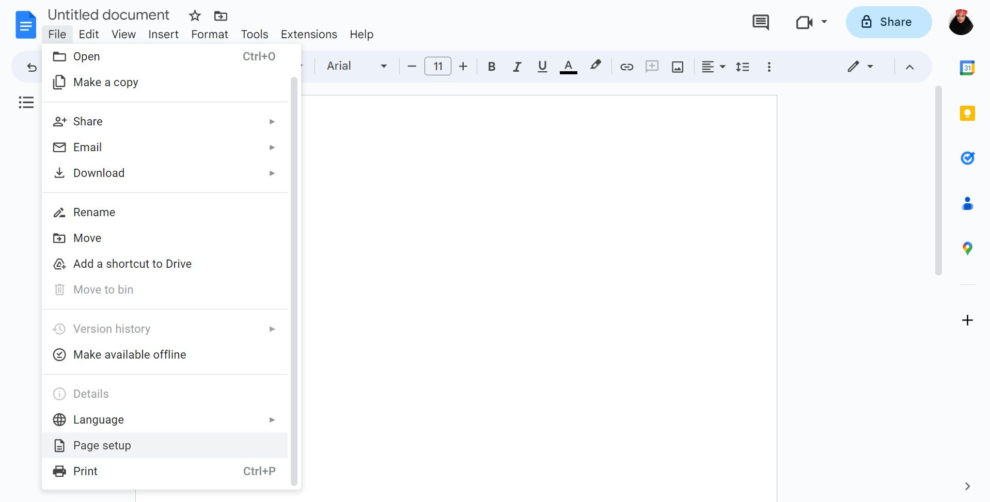Screen dimensions: 990x502
Task: Underline the selected text
Action: 542,66
